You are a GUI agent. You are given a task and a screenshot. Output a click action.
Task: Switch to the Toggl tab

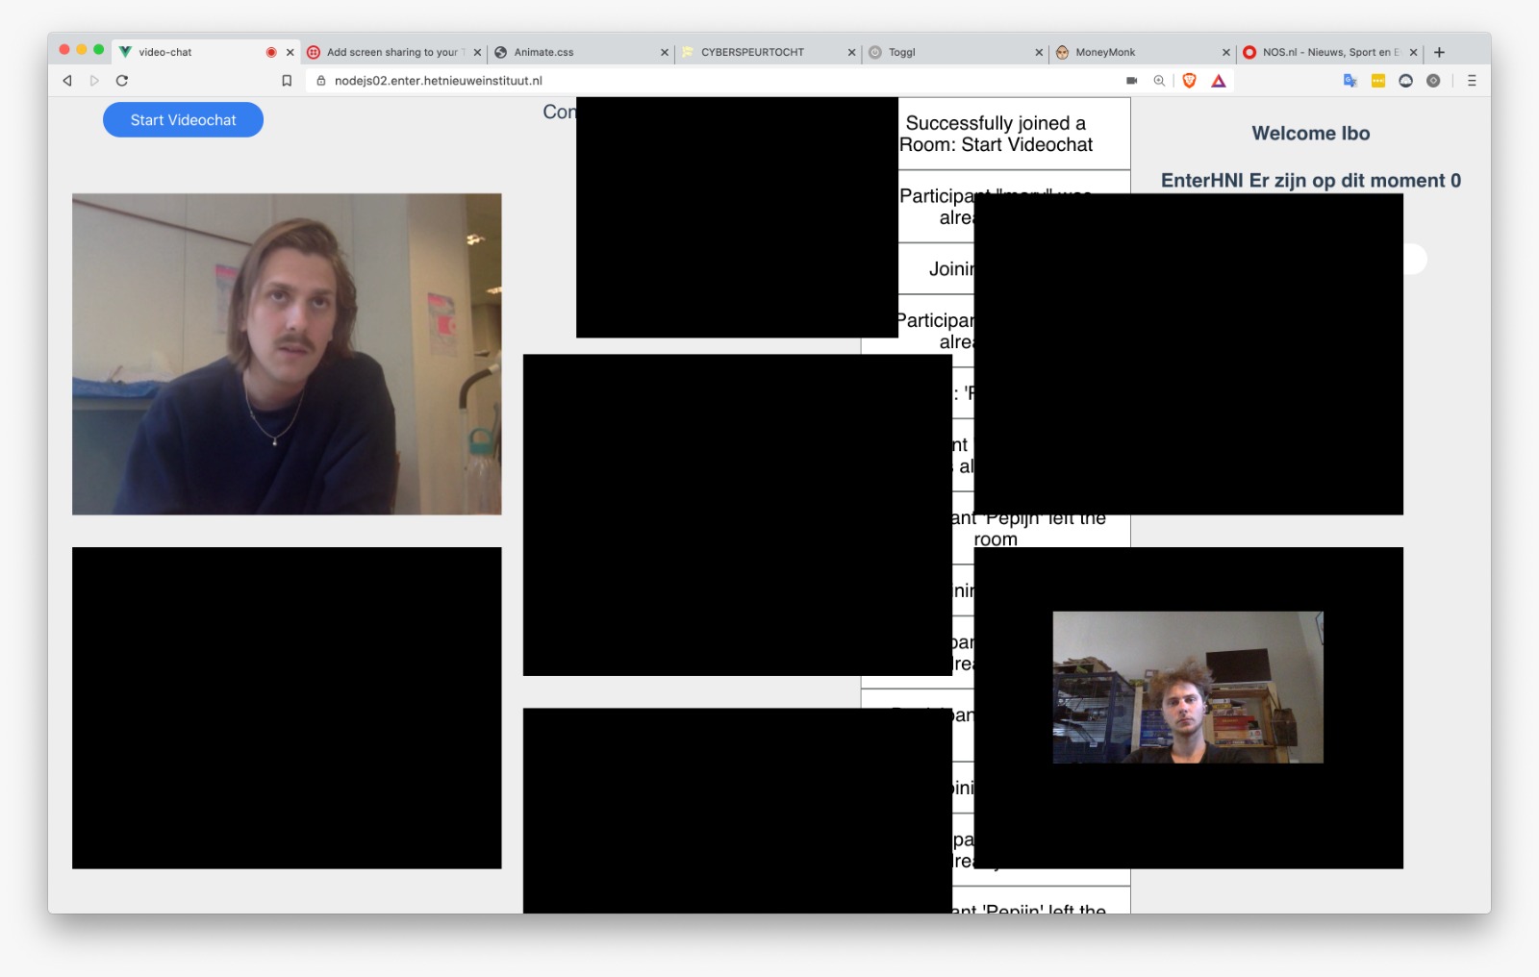[954, 52]
